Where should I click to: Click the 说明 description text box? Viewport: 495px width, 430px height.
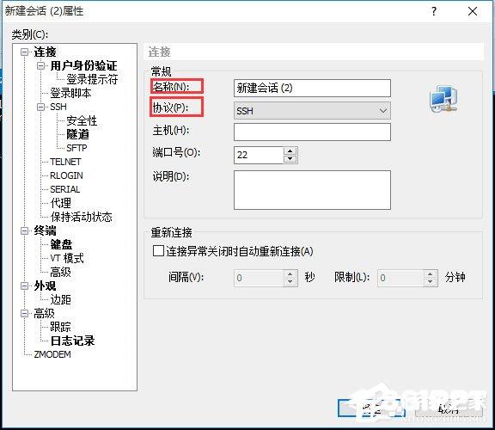(312, 190)
